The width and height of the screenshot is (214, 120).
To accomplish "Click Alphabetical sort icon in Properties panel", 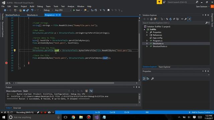I will coord(148,79).
